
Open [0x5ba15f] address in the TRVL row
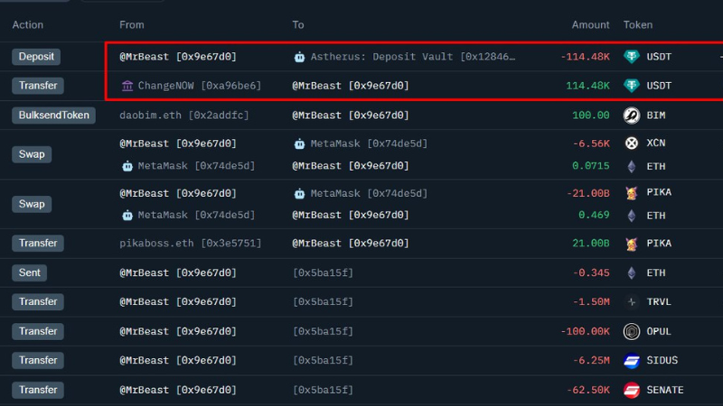(x=323, y=302)
